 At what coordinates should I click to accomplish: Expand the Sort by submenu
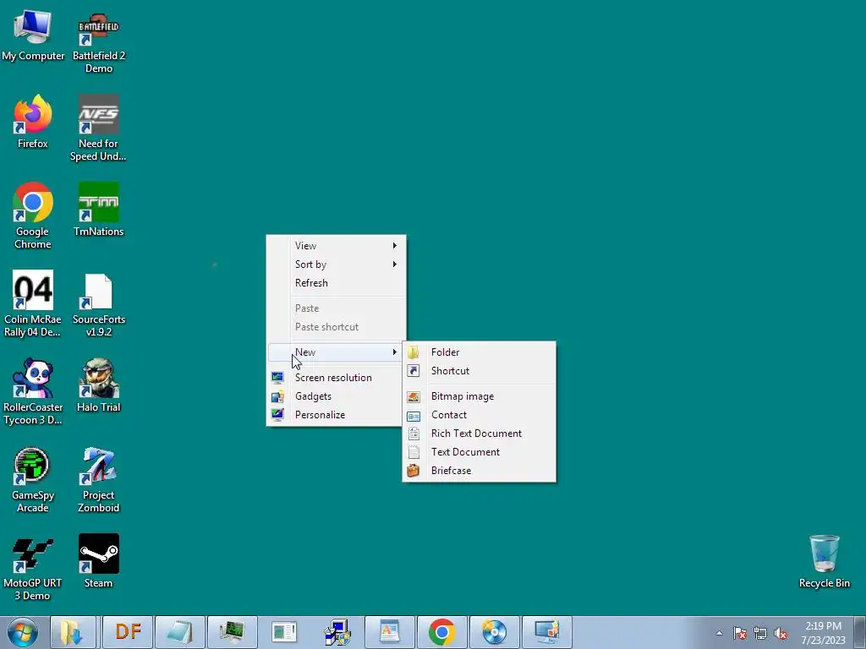pyautogui.click(x=337, y=265)
